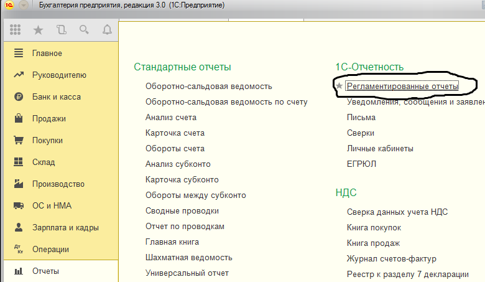
Task: Open notifications bell icon
Action: [107, 30]
